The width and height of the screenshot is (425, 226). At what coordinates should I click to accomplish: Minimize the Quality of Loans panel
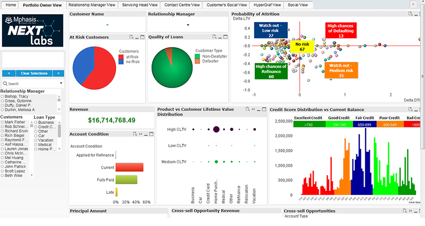click(220, 37)
